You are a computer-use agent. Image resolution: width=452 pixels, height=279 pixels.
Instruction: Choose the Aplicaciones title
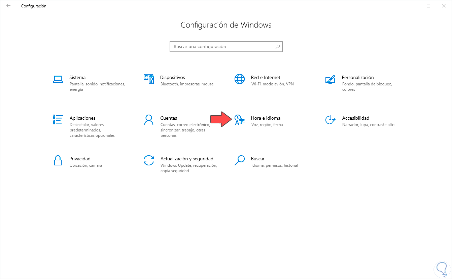click(x=82, y=118)
